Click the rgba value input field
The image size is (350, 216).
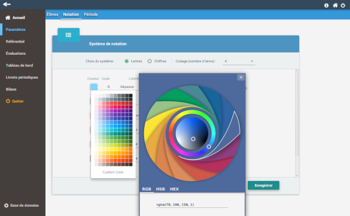point(192,204)
